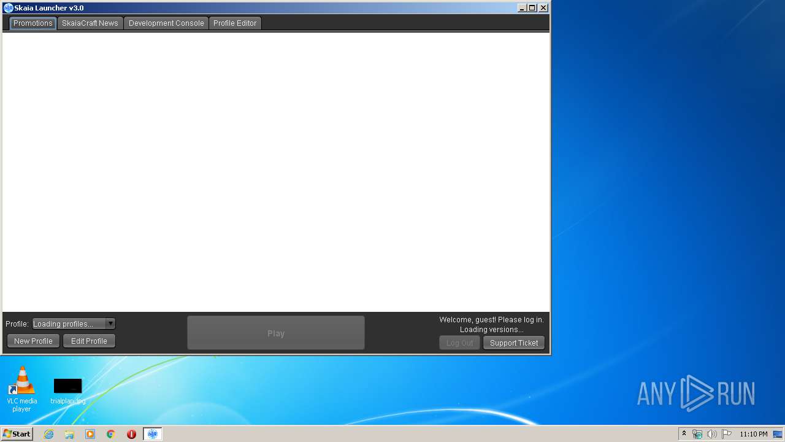The image size is (785, 442).
Task: Open the Windows Start menu
Action: (17, 434)
